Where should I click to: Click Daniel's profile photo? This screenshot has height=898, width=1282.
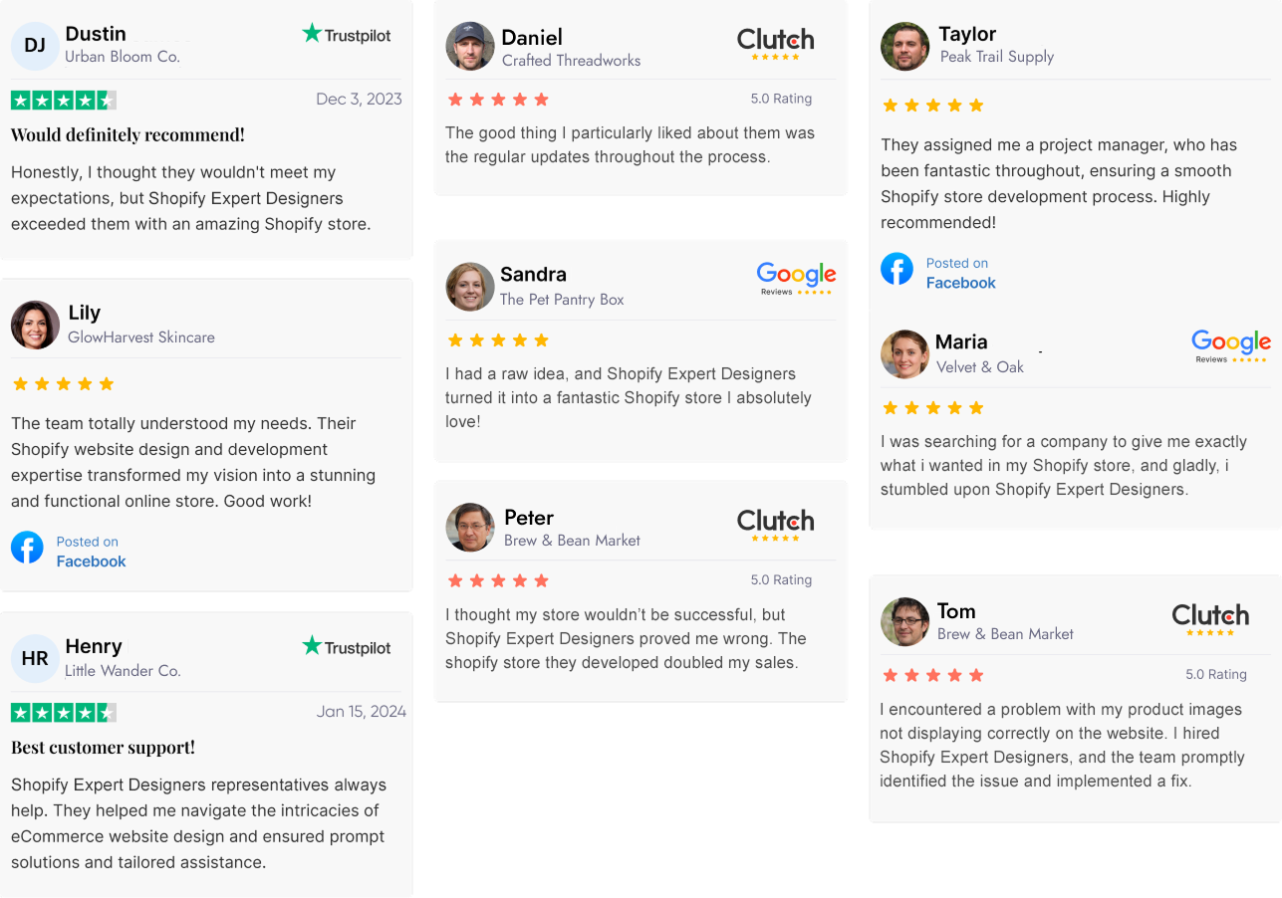(x=470, y=46)
